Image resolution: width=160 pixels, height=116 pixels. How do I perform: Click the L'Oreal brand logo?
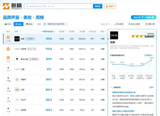point(17,49)
